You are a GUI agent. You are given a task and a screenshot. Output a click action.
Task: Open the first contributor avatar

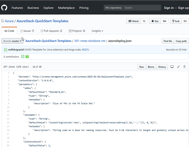[23, 57]
